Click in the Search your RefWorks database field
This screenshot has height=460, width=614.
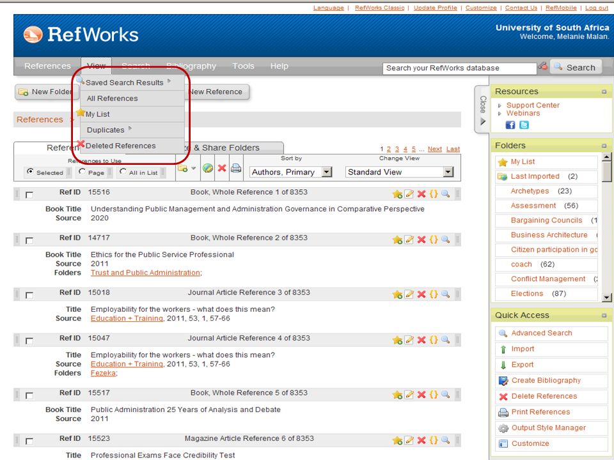coord(459,68)
